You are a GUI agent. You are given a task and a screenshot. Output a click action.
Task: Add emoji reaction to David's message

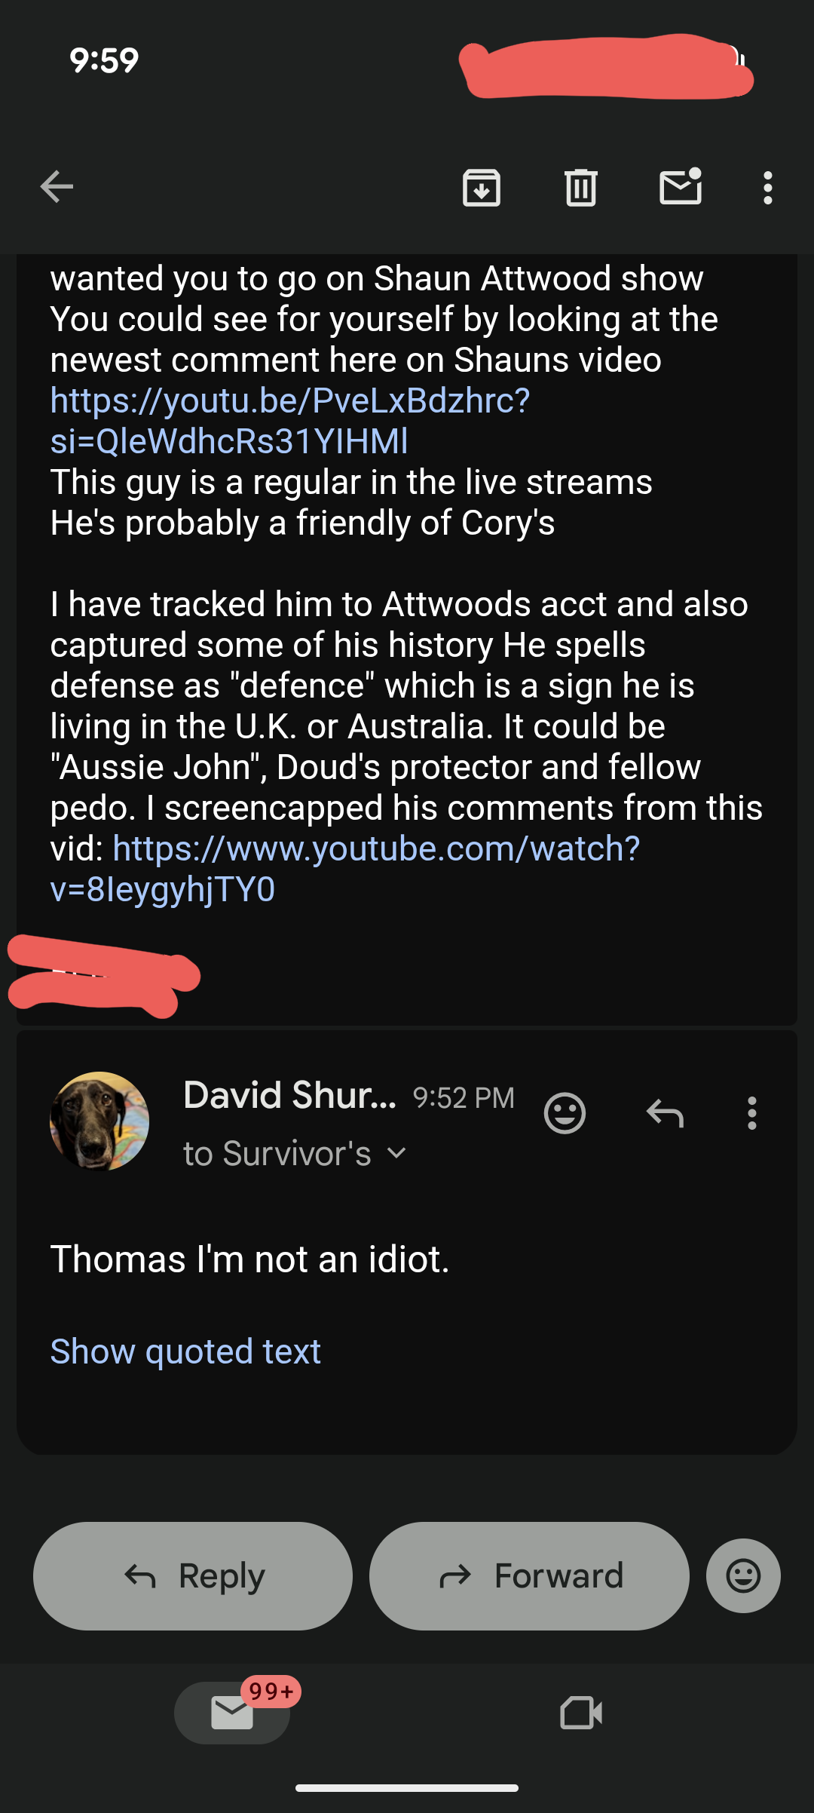click(x=565, y=1113)
